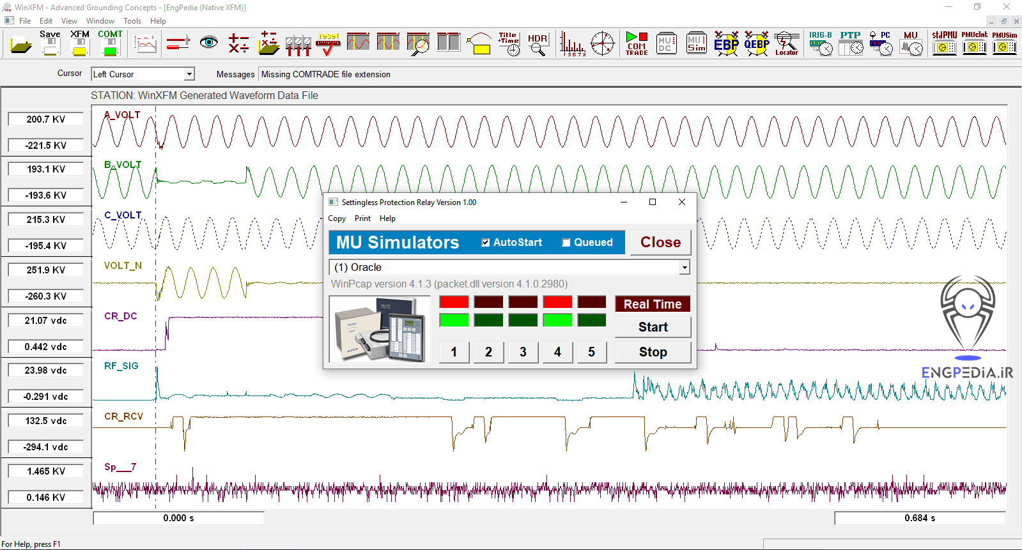Screen dimensions: 1022x550
Task: Save as COMT using green disk icon
Action: tap(111, 43)
